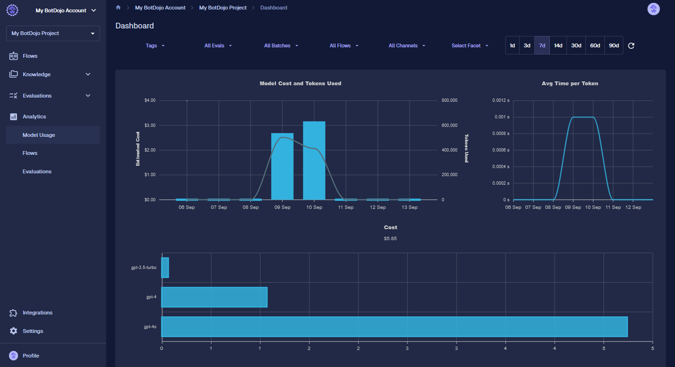Expand the Evaluations section chevron

point(88,96)
